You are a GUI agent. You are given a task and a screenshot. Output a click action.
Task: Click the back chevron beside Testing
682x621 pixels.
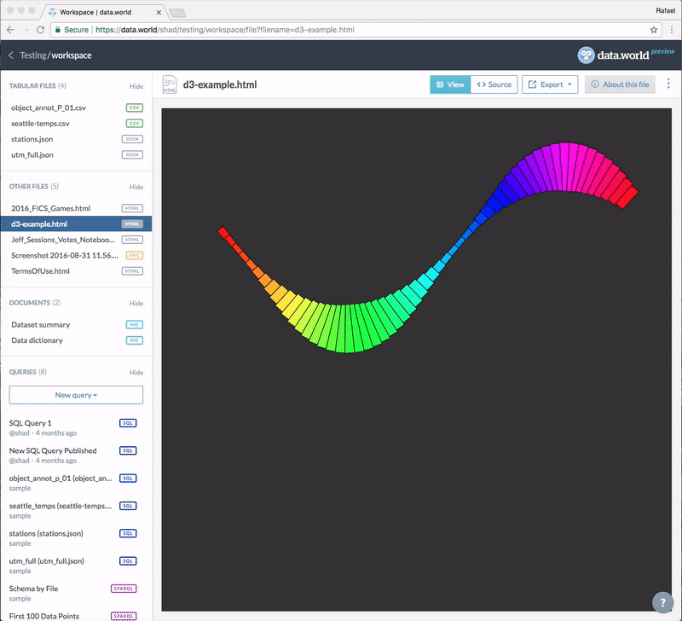[11, 55]
